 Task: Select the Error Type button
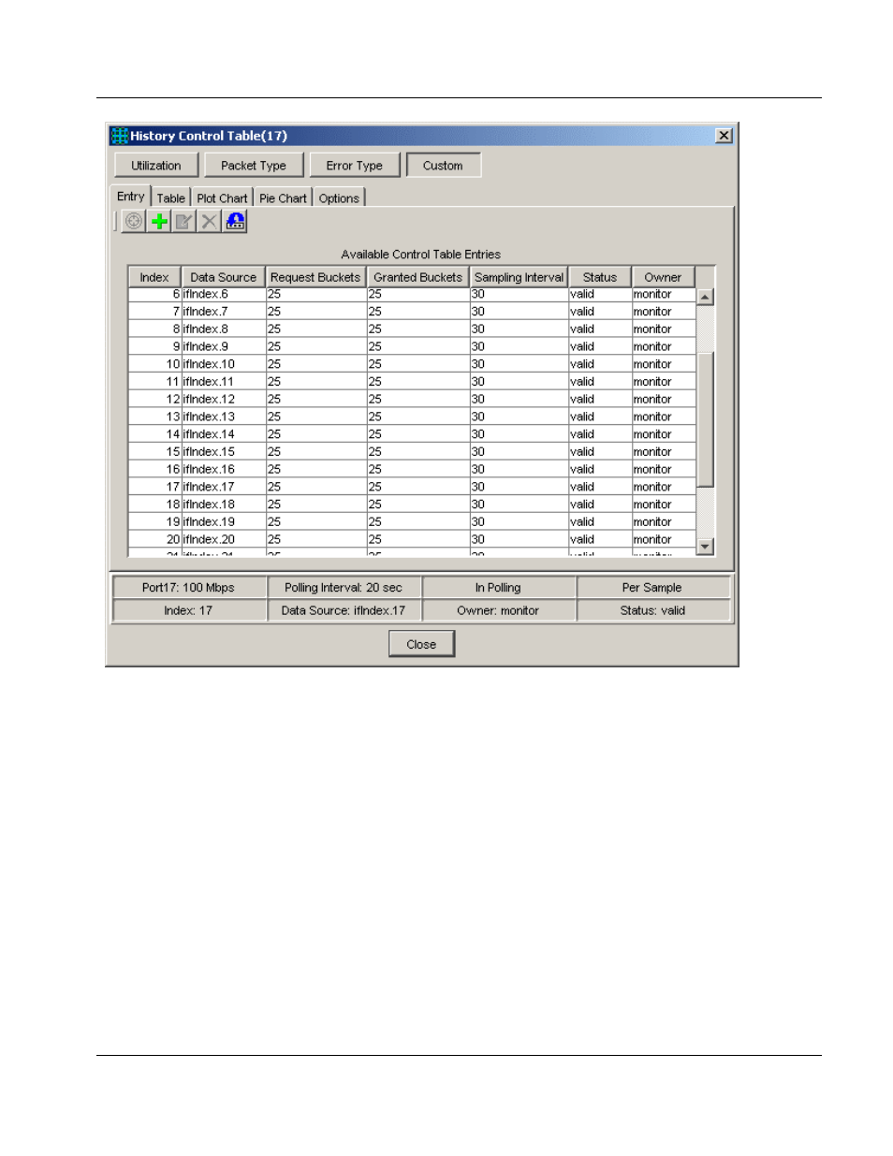[355, 166]
